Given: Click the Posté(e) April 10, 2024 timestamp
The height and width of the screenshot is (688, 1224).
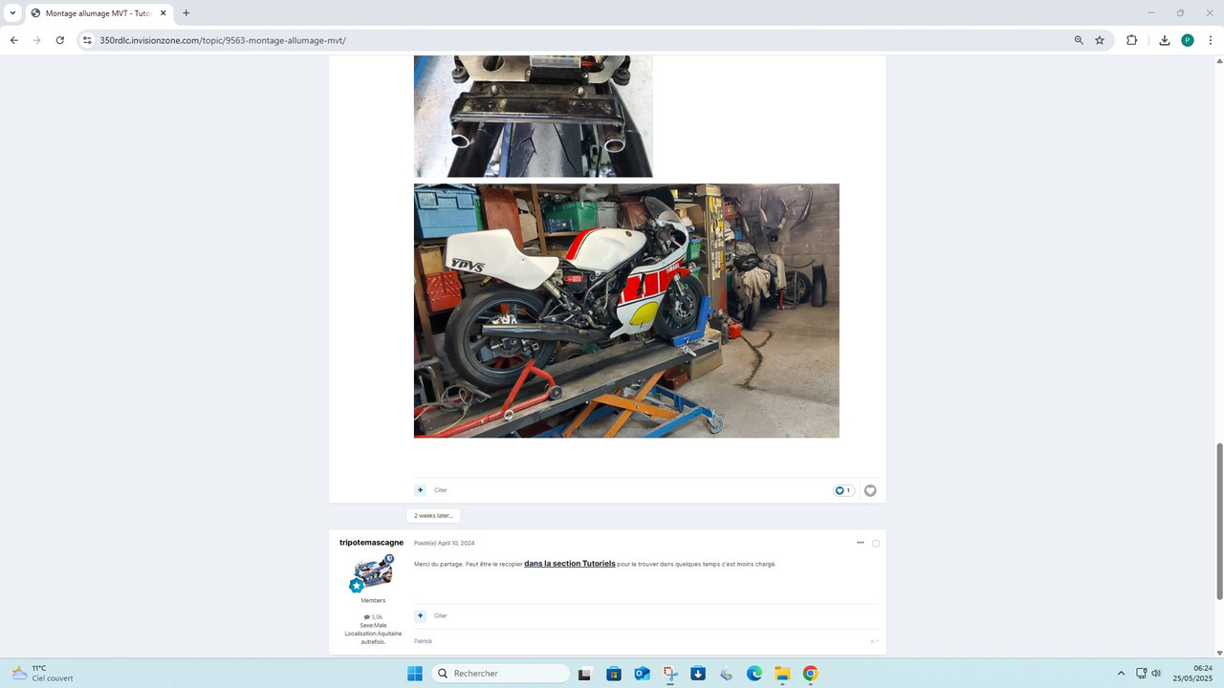Looking at the screenshot, I should 445,543.
